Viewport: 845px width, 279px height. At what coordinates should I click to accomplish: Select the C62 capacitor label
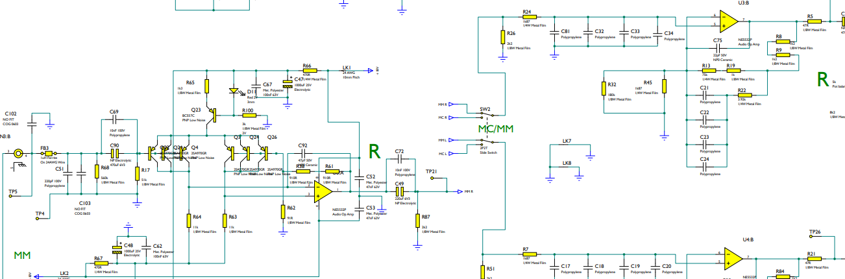pos(157,246)
